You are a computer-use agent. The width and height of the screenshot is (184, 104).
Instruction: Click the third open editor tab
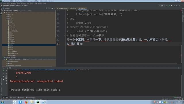pyautogui.click(x=83, y=8)
